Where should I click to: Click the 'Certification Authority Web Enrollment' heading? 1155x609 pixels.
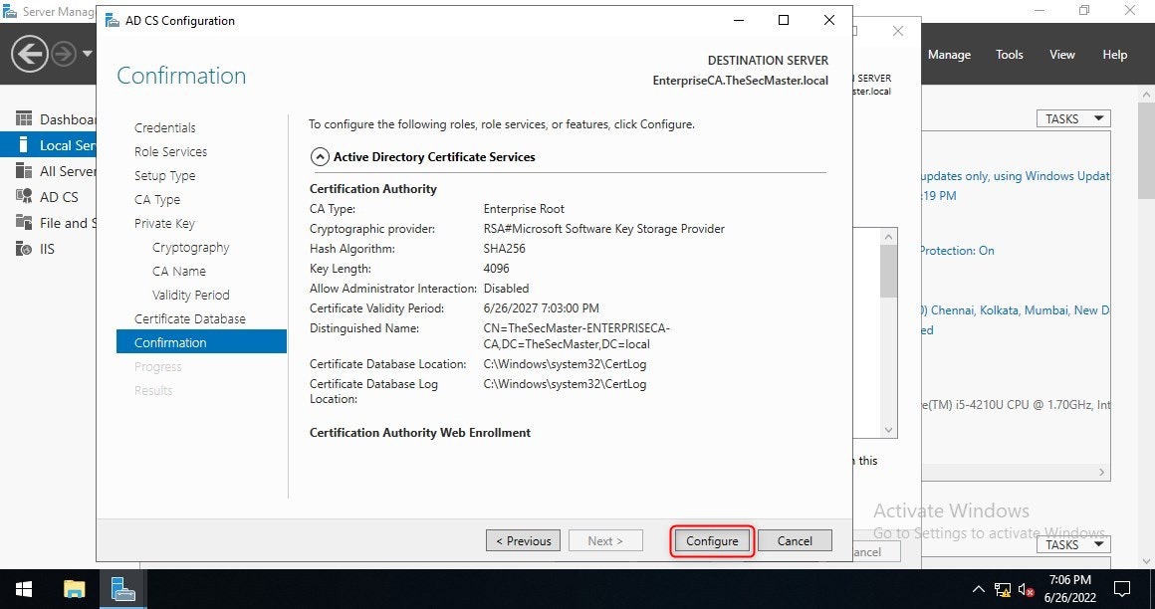(420, 432)
